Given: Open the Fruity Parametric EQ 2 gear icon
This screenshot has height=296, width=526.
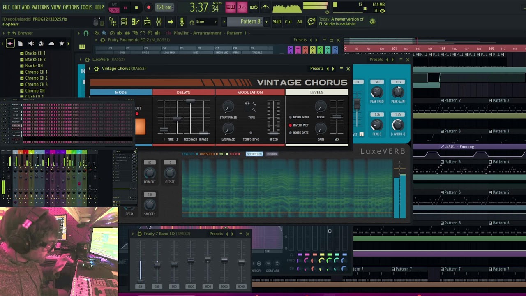Looking at the screenshot, I should pyautogui.click(x=103, y=40).
